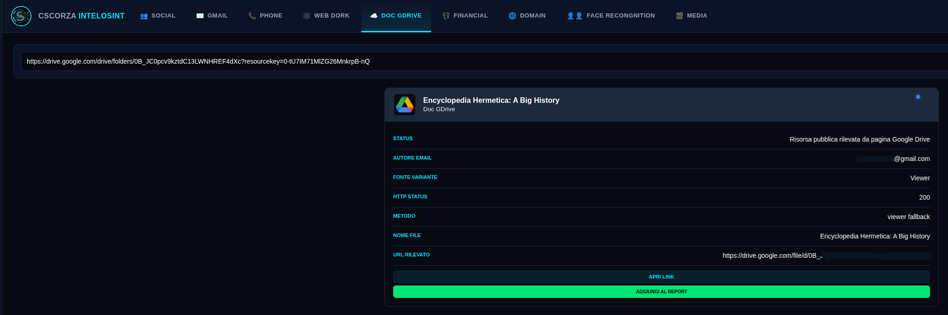Click the blue status dot in card header

[918, 97]
